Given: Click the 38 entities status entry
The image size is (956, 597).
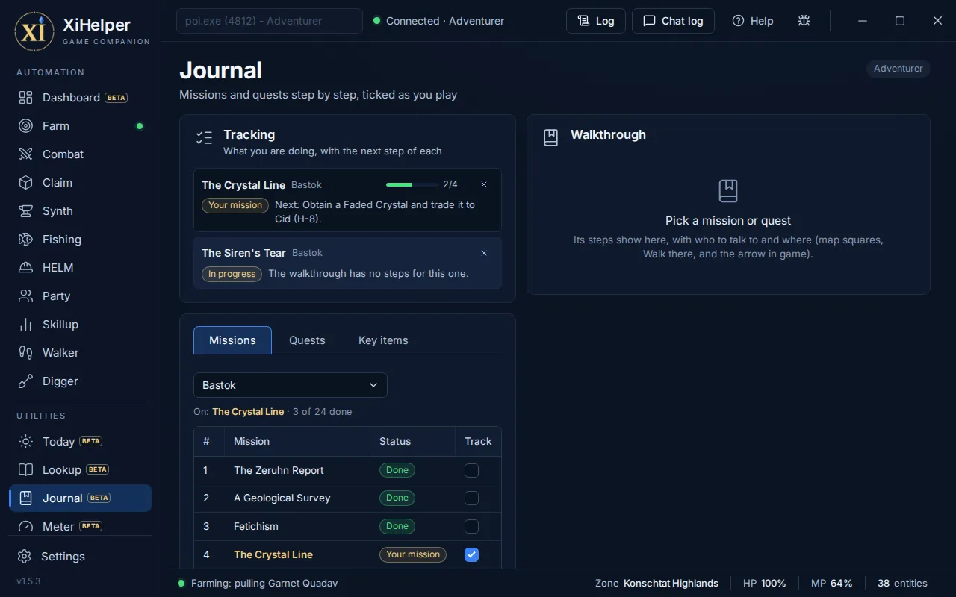Looking at the screenshot, I should click(902, 584).
